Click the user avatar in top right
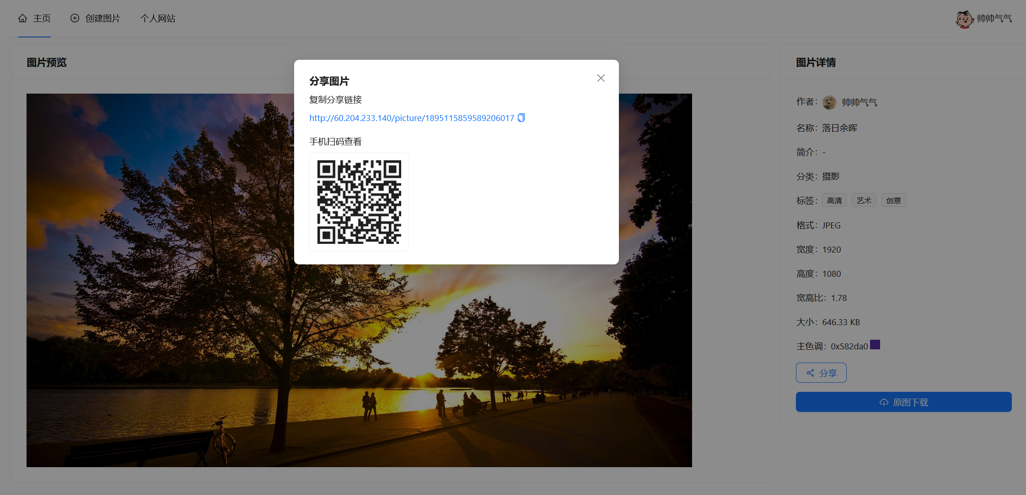 click(x=964, y=19)
